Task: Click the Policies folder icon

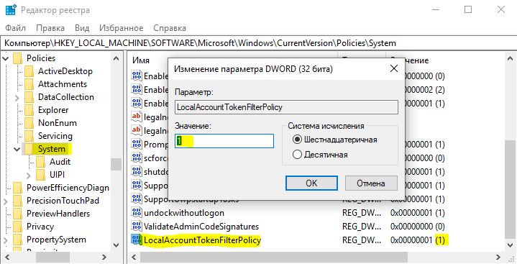Action: pyautogui.click(x=17, y=58)
